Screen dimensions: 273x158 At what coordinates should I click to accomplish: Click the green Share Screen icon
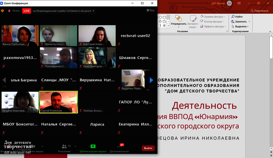93,147
